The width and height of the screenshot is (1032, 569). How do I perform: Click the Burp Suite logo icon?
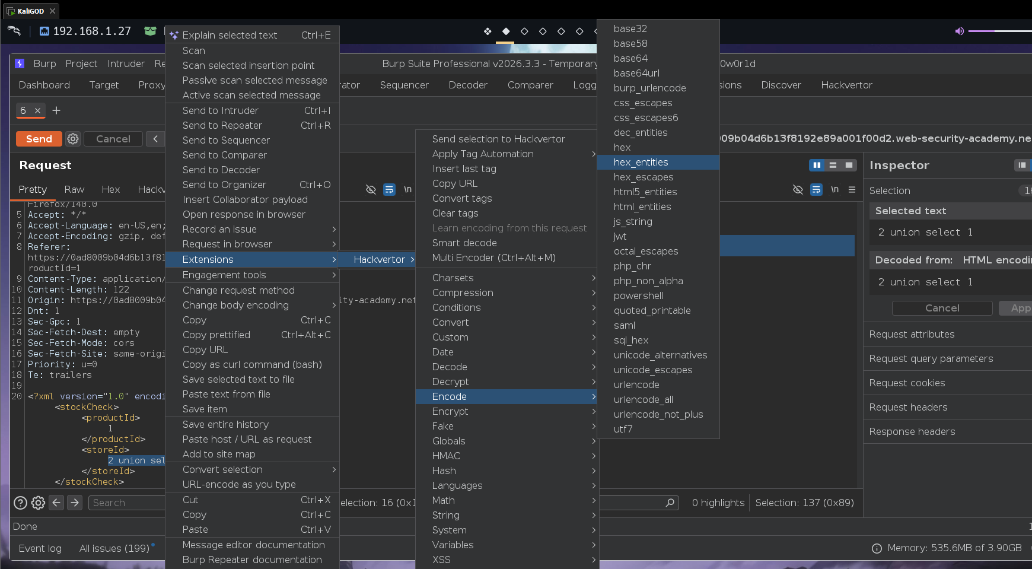20,63
